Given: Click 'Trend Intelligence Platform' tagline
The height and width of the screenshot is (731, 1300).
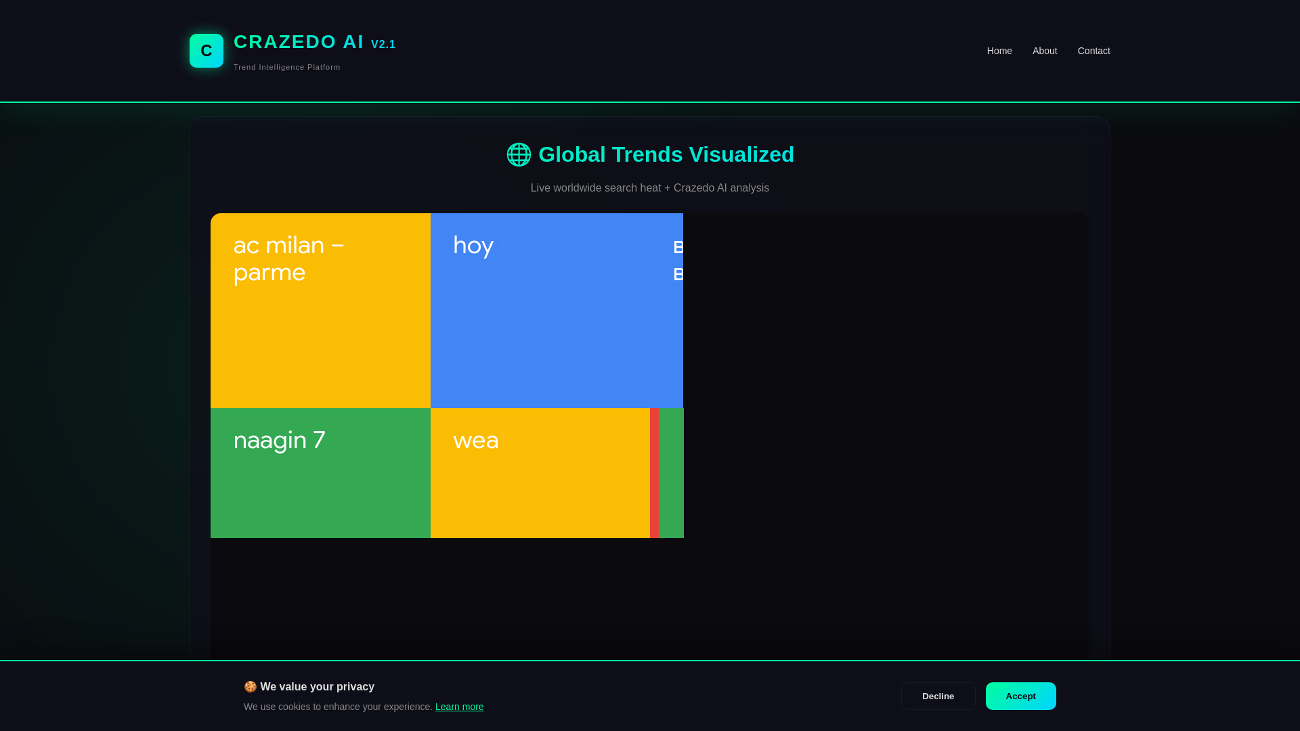Looking at the screenshot, I should 287,67.
